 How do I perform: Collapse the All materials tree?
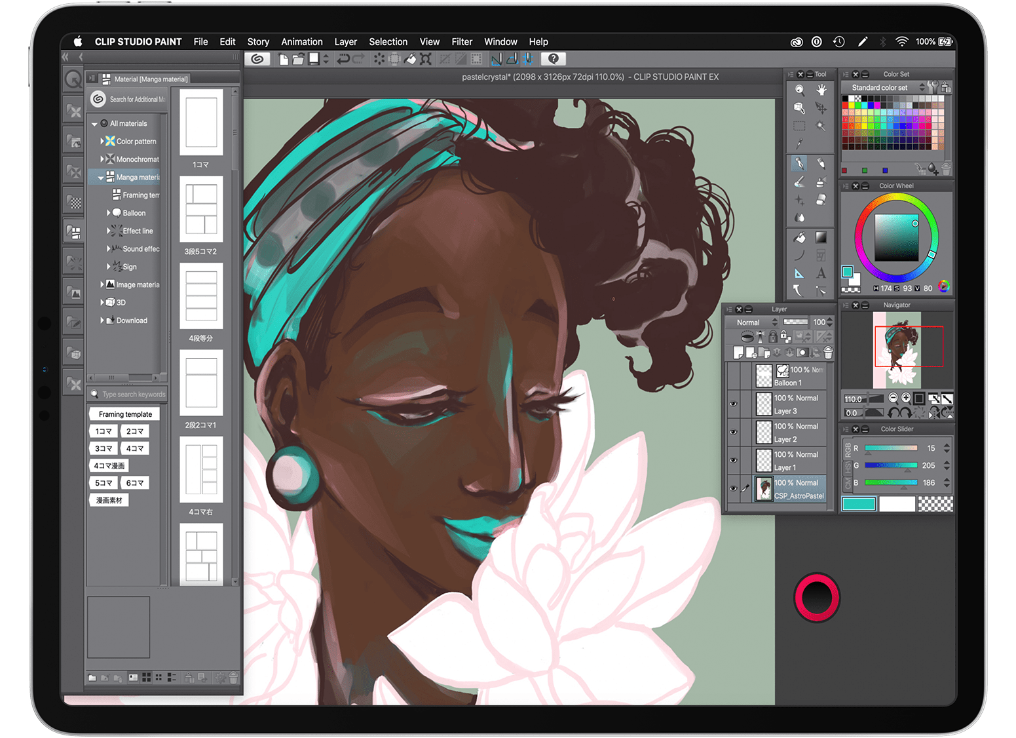(x=94, y=124)
